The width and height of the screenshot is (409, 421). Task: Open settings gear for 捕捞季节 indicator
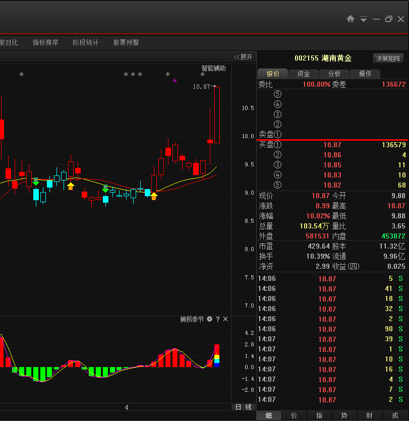[x=209, y=319]
